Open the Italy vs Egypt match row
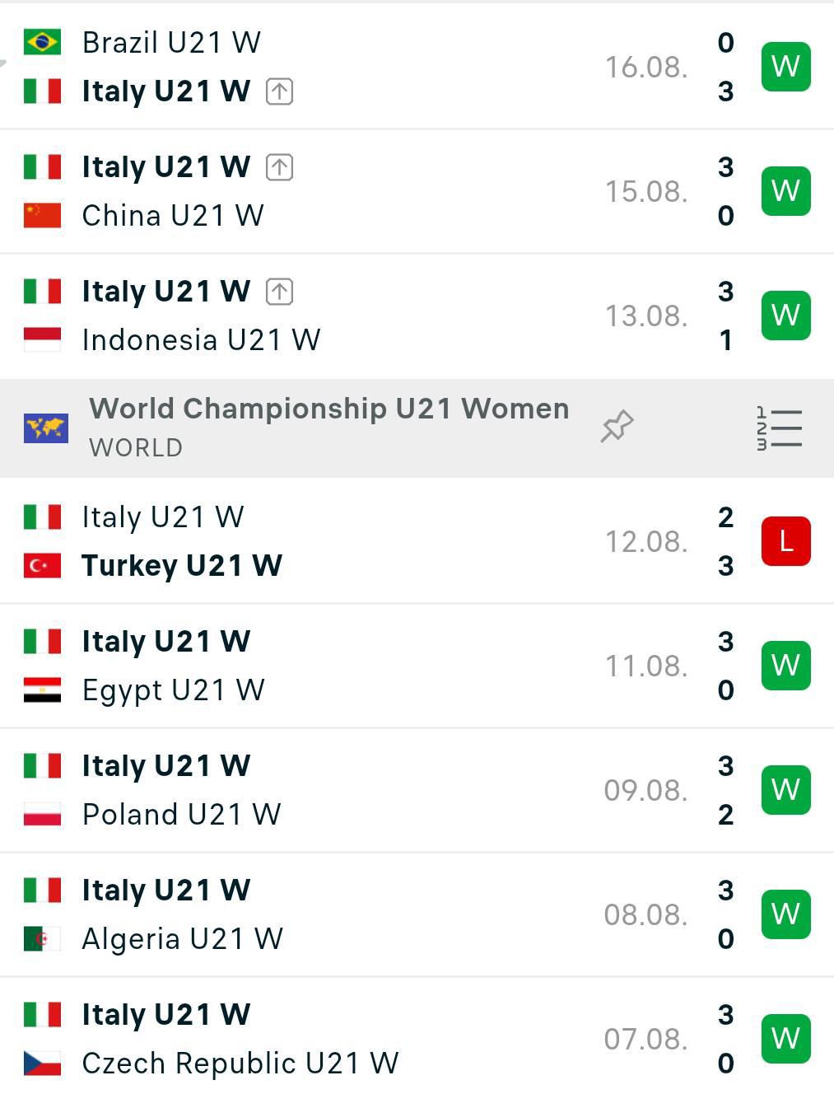This screenshot has width=834, height=1094. (x=417, y=666)
